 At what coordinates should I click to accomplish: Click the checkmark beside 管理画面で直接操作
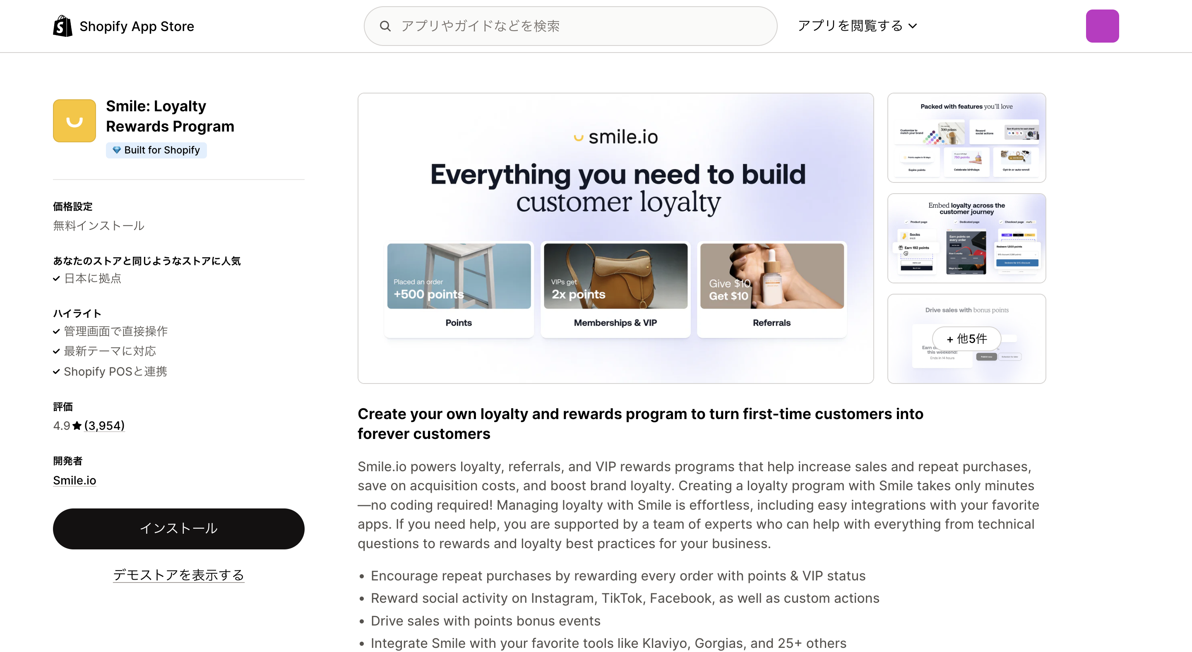pyautogui.click(x=56, y=331)
